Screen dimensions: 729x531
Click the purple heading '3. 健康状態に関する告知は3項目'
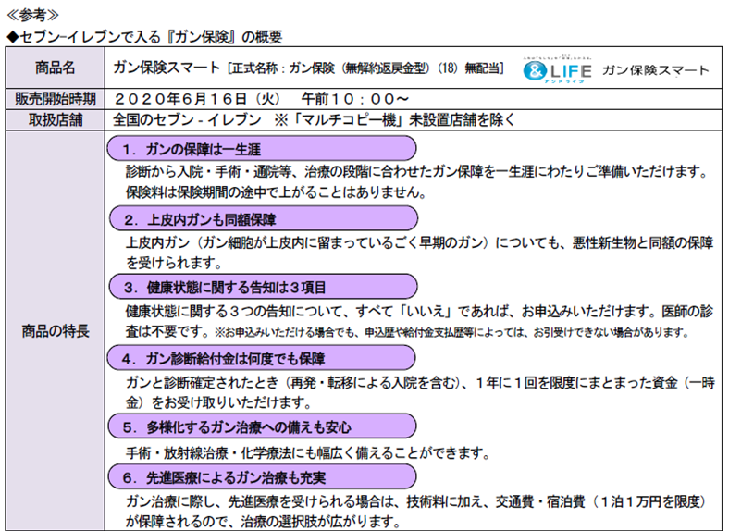(x=263, y=287)
